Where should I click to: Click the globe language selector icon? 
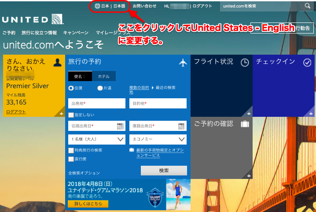[97, 6]
